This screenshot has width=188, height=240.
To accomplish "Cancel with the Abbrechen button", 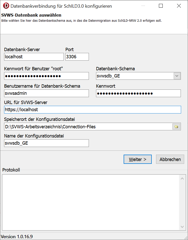I will tap(170, 159).
